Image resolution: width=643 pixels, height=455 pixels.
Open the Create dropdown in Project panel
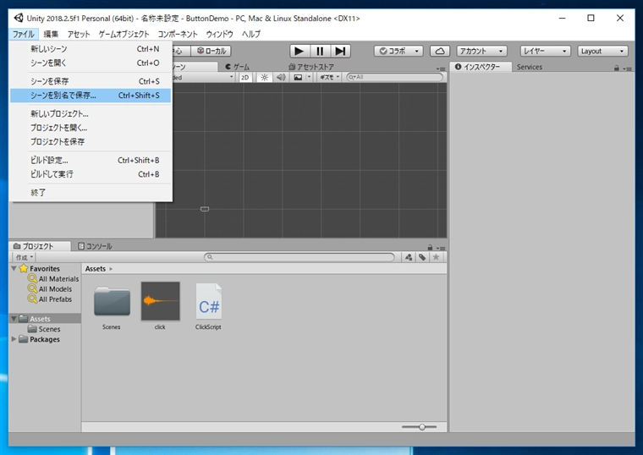tap(25, 257)
